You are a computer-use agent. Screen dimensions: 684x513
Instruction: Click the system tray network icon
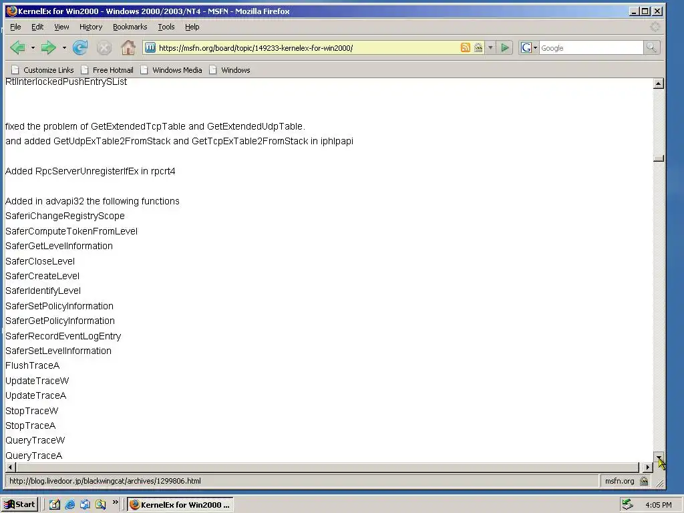(x=627, y=505)
